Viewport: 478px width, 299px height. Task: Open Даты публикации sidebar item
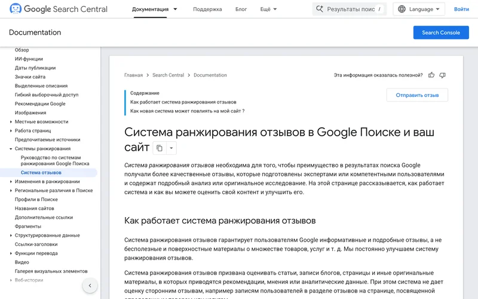(35, 68)
